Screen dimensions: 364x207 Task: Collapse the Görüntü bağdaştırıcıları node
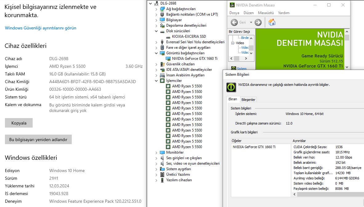click(x=156, y=53)
